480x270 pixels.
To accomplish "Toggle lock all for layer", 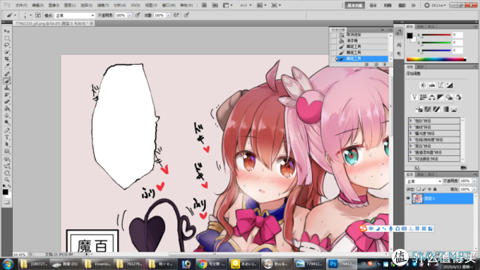I will 435,189.
